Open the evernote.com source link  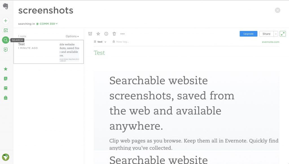[x=270, y=42]
